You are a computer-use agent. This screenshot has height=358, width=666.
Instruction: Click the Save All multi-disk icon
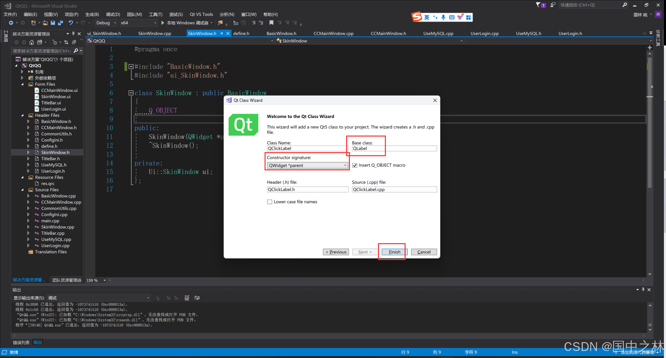click(x=61, y=23)
